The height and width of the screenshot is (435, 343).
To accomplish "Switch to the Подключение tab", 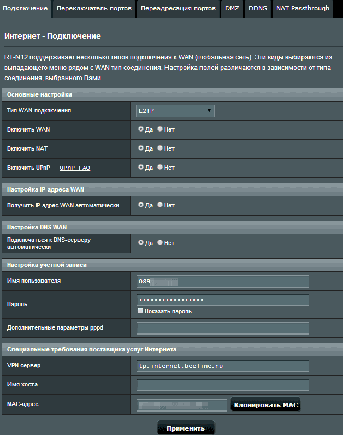I will pos(25,9).
